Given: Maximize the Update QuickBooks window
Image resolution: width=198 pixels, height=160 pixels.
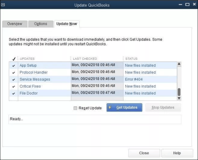Looking at the screenshot, I should (x=187, y=5).
